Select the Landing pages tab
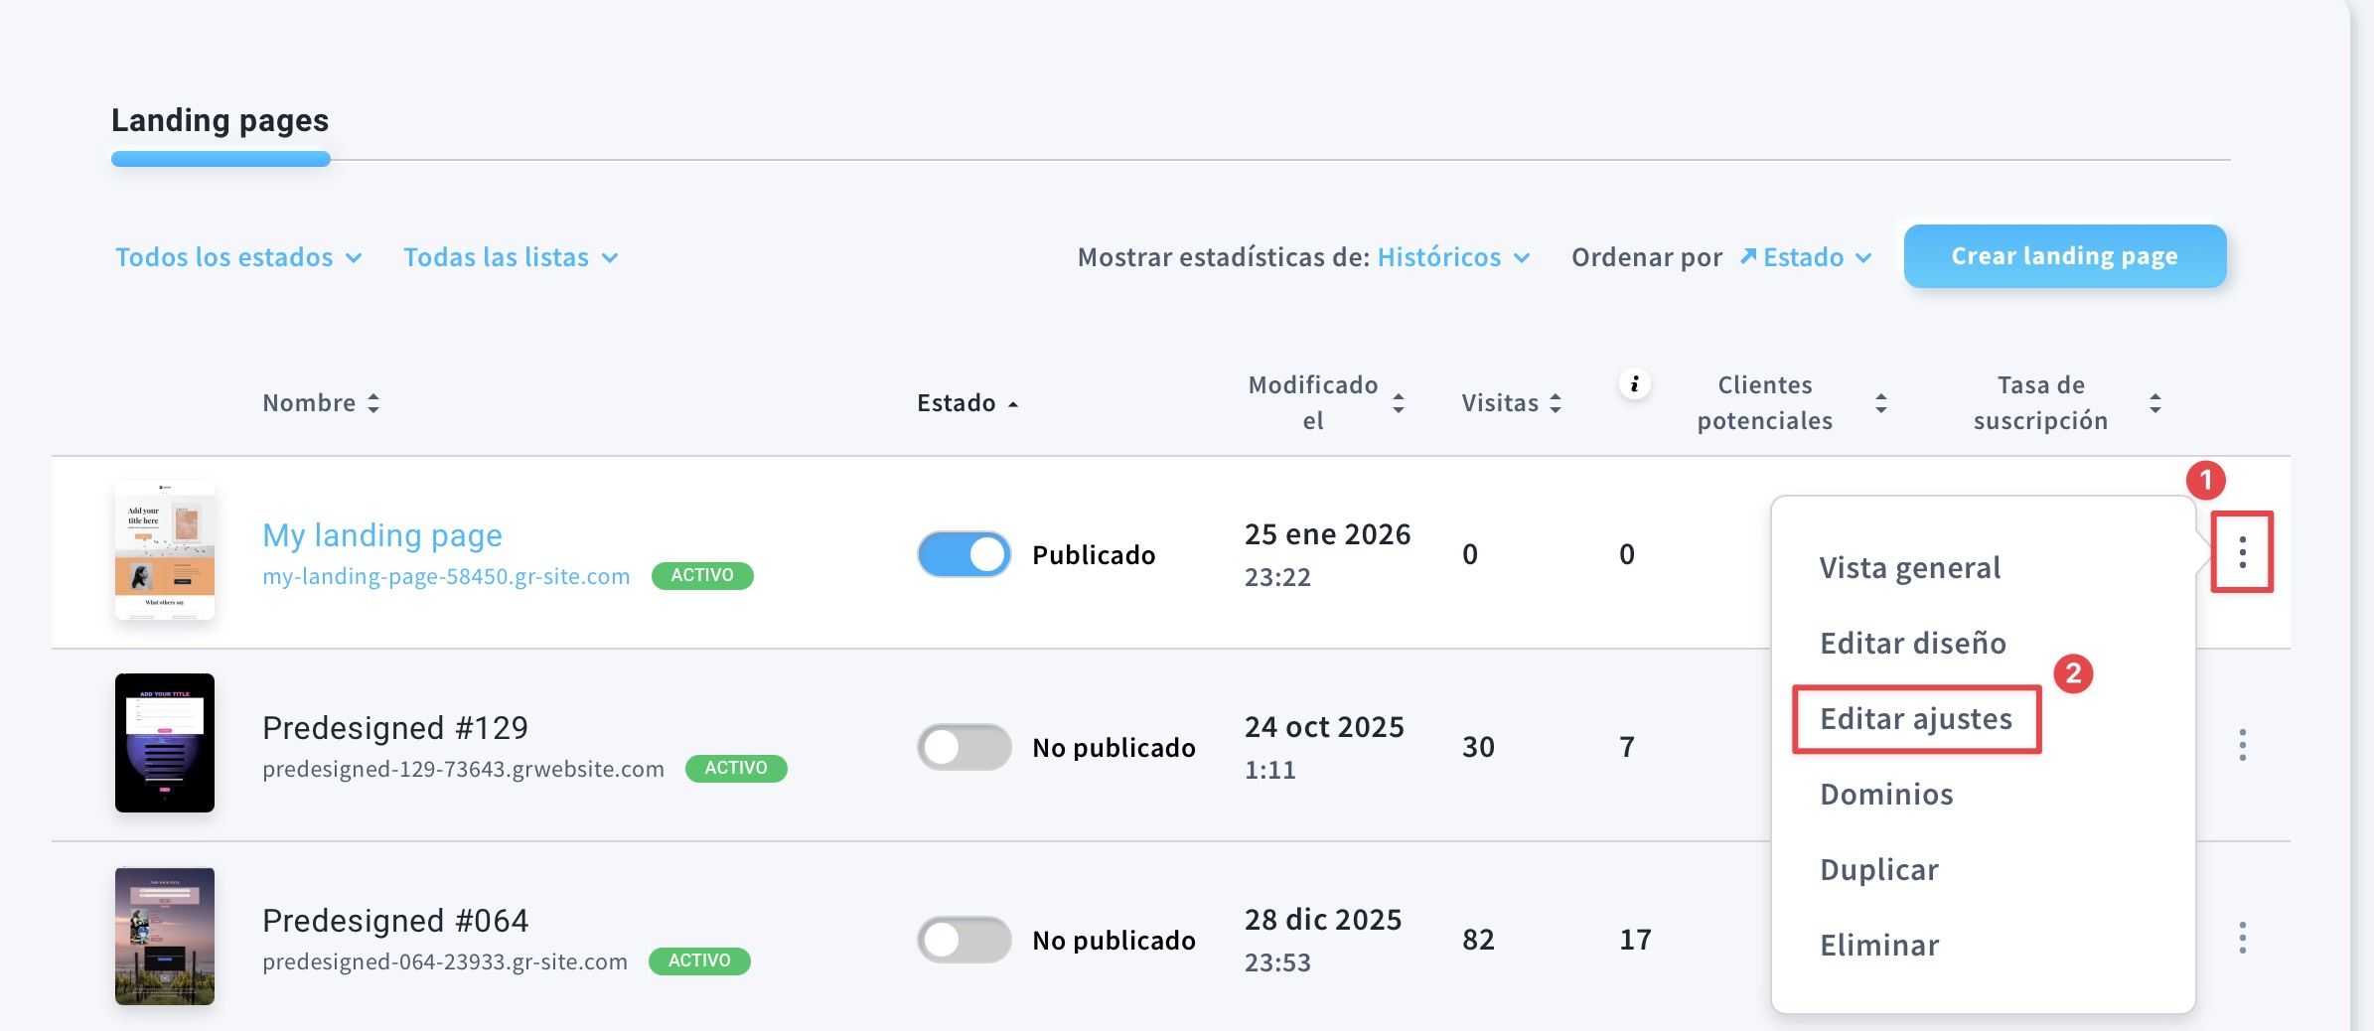 (x=220, y=121)
